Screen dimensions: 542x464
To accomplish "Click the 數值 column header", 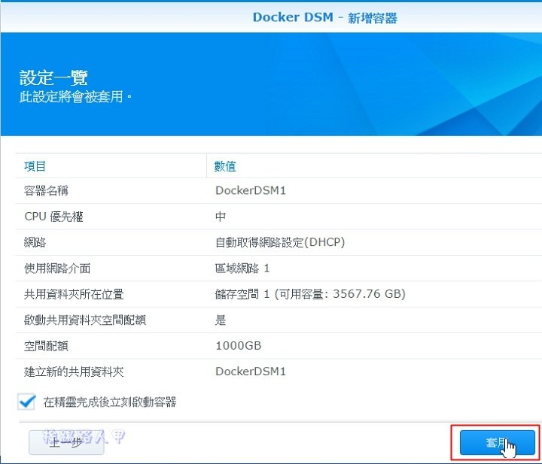I will pos(226,166).
